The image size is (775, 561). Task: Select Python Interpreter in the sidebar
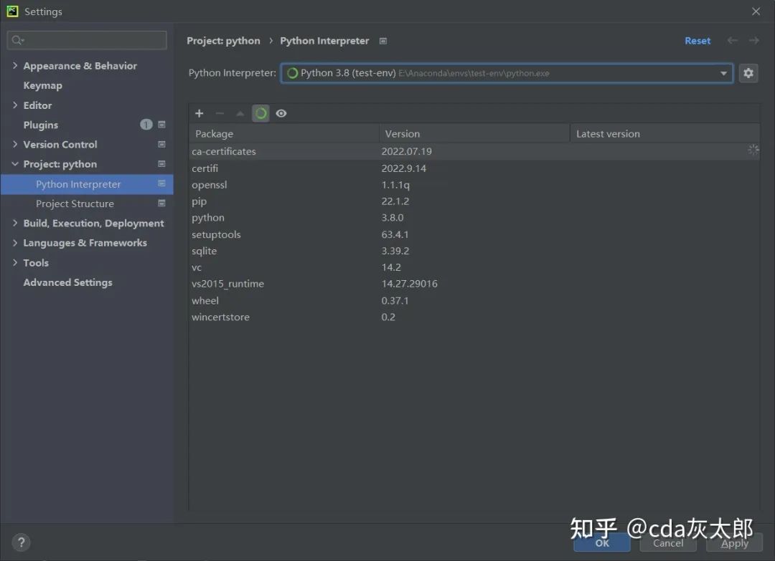87,184
